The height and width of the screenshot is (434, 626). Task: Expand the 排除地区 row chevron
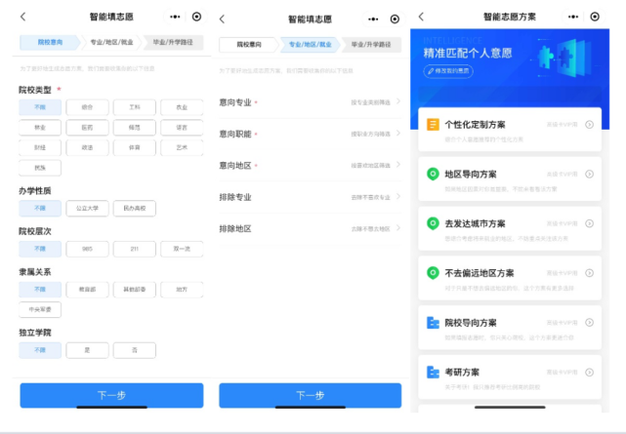pos(398,228)
